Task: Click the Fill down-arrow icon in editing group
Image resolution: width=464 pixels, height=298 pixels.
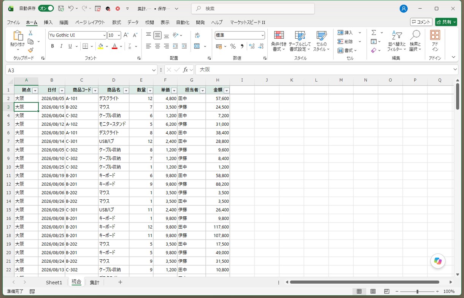Action: click(x=374, y=41)
